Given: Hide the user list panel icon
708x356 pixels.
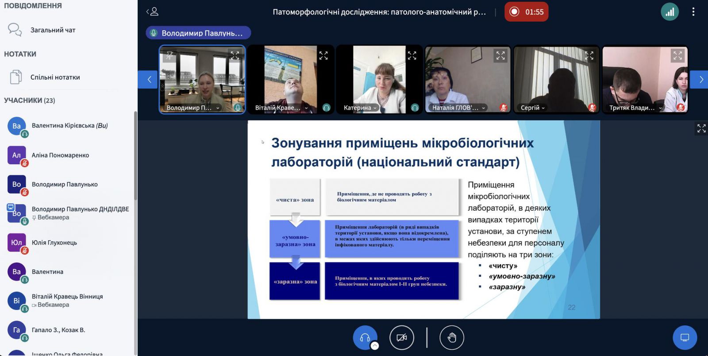Looking at the screenshot, I should pyautogui.click(x=152, y=12).
